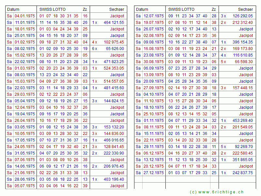
Task: Click the drawn numbers 01 07 18 30 31 35
Action: coord(59,16)
